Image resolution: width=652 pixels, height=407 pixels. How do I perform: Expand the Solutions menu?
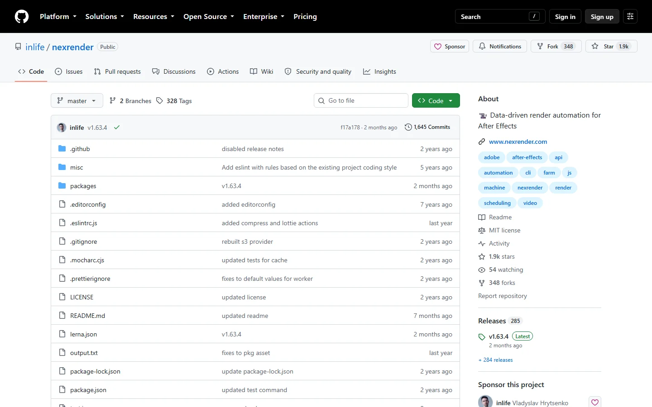coord(105,17)
